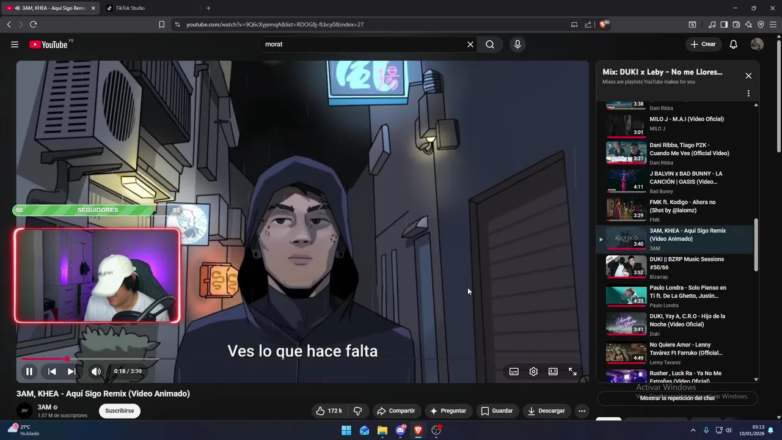This screenshot has width=782, height=440.
Task: Click the share page icon in address bar
Action: coord(588,24)
